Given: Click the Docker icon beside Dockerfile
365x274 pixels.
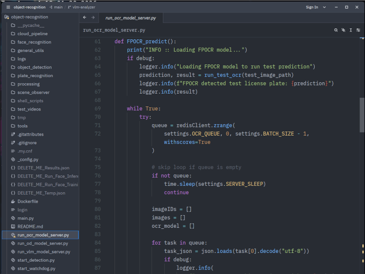Looking at the screenshot, I should point(13,201).
